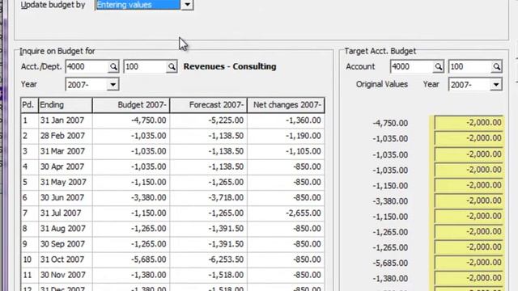Select the row ending '31 May 2007'

172,183
